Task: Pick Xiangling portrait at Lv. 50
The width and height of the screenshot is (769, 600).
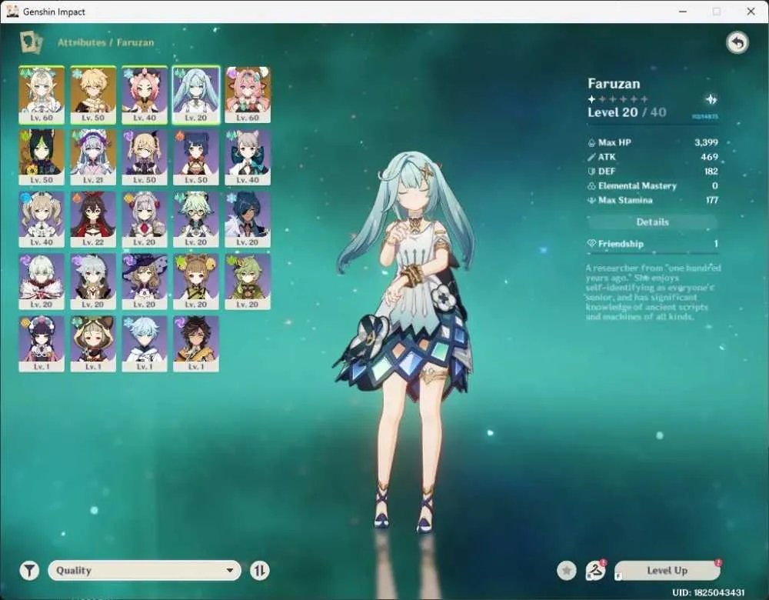Action: pyautogui.click(x=196, y=158)
